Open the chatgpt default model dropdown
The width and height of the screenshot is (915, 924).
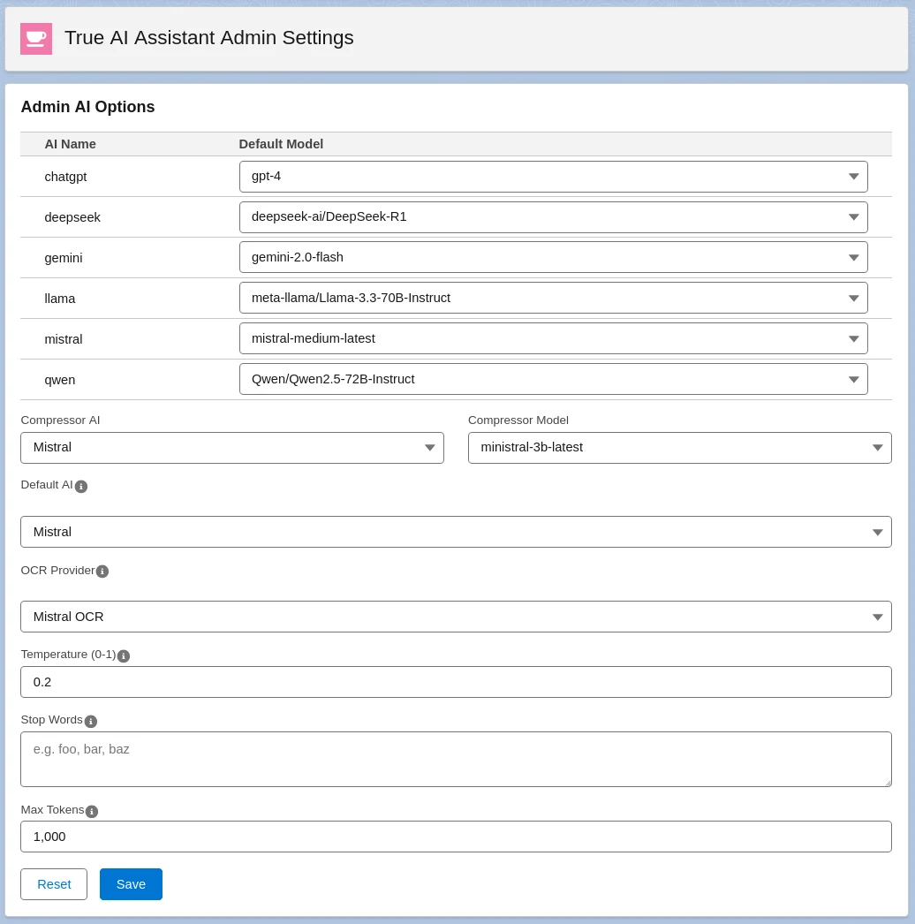coord(553,177)
